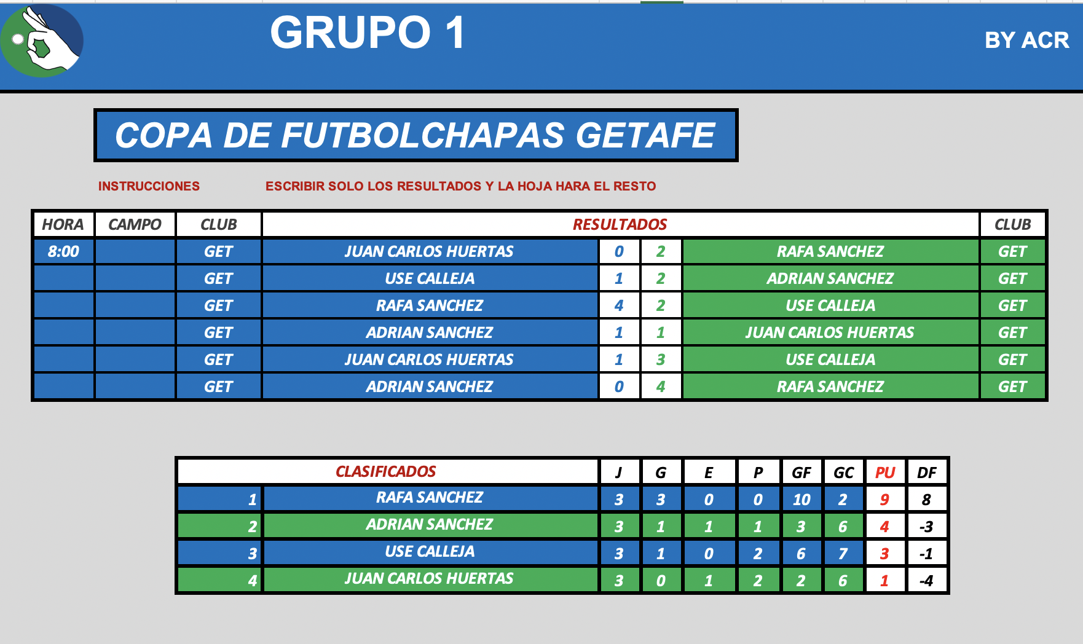Click Rafa Sanchez score 2 in first match

click(x=661, y=251)
